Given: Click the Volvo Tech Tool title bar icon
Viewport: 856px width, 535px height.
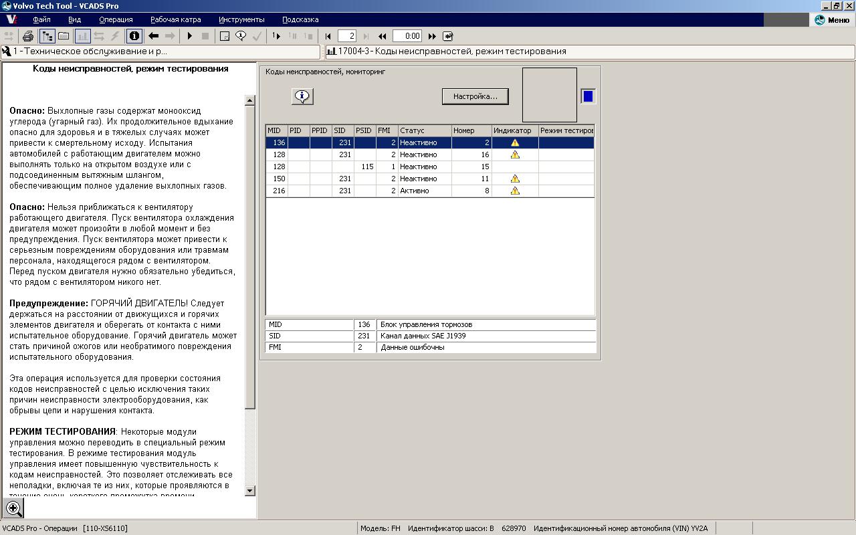Looking at the screenshot, I should click(6, 5).
